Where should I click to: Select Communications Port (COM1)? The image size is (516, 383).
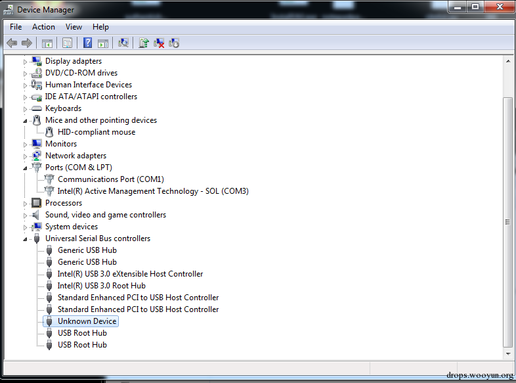[x=111, y=179]
